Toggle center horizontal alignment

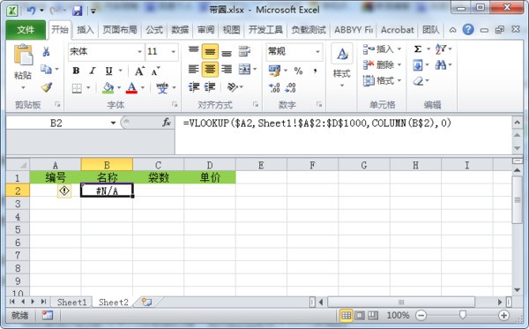click(210, 70)
